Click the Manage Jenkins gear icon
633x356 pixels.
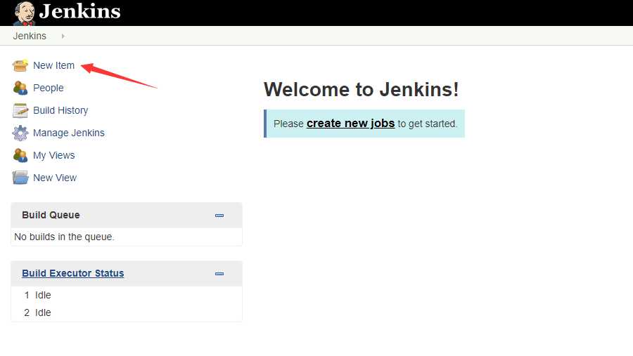click(x=20, y=133)
